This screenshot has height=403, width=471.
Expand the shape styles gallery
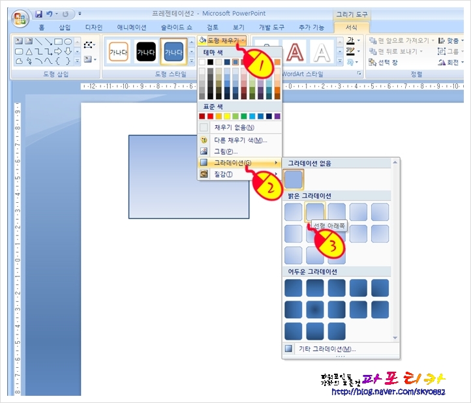[x=192, y=61]
